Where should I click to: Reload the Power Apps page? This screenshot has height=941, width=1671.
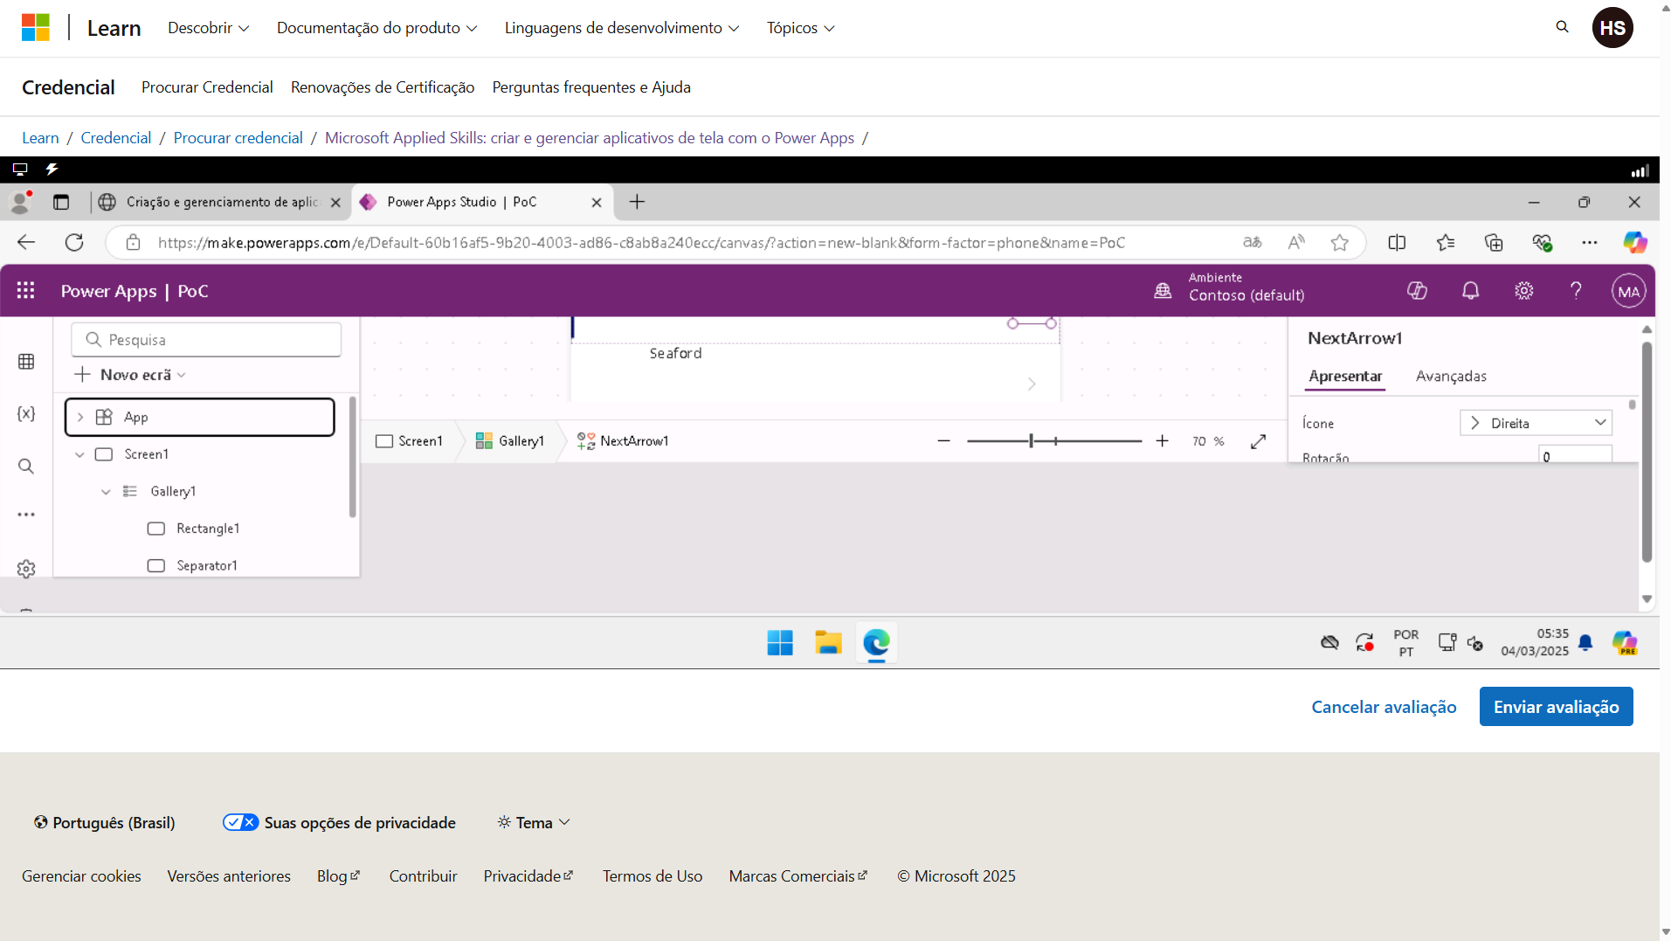click(74, 242)
